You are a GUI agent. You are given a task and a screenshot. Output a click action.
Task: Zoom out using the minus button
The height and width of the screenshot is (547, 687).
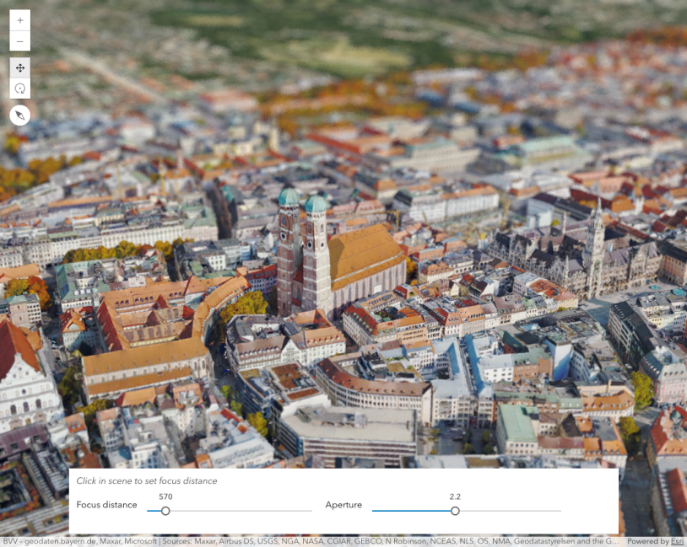pos(19,40)
